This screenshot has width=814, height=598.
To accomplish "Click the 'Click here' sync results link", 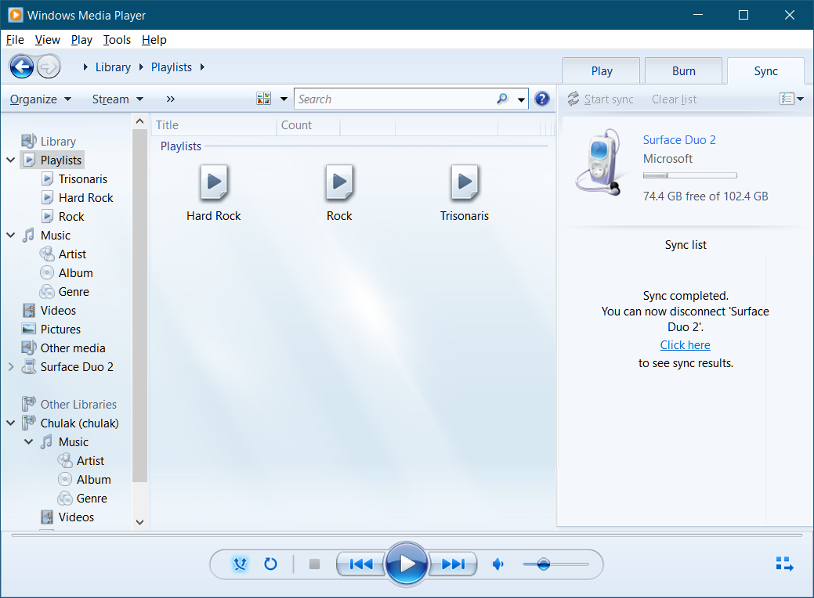I will coord(686,345).
